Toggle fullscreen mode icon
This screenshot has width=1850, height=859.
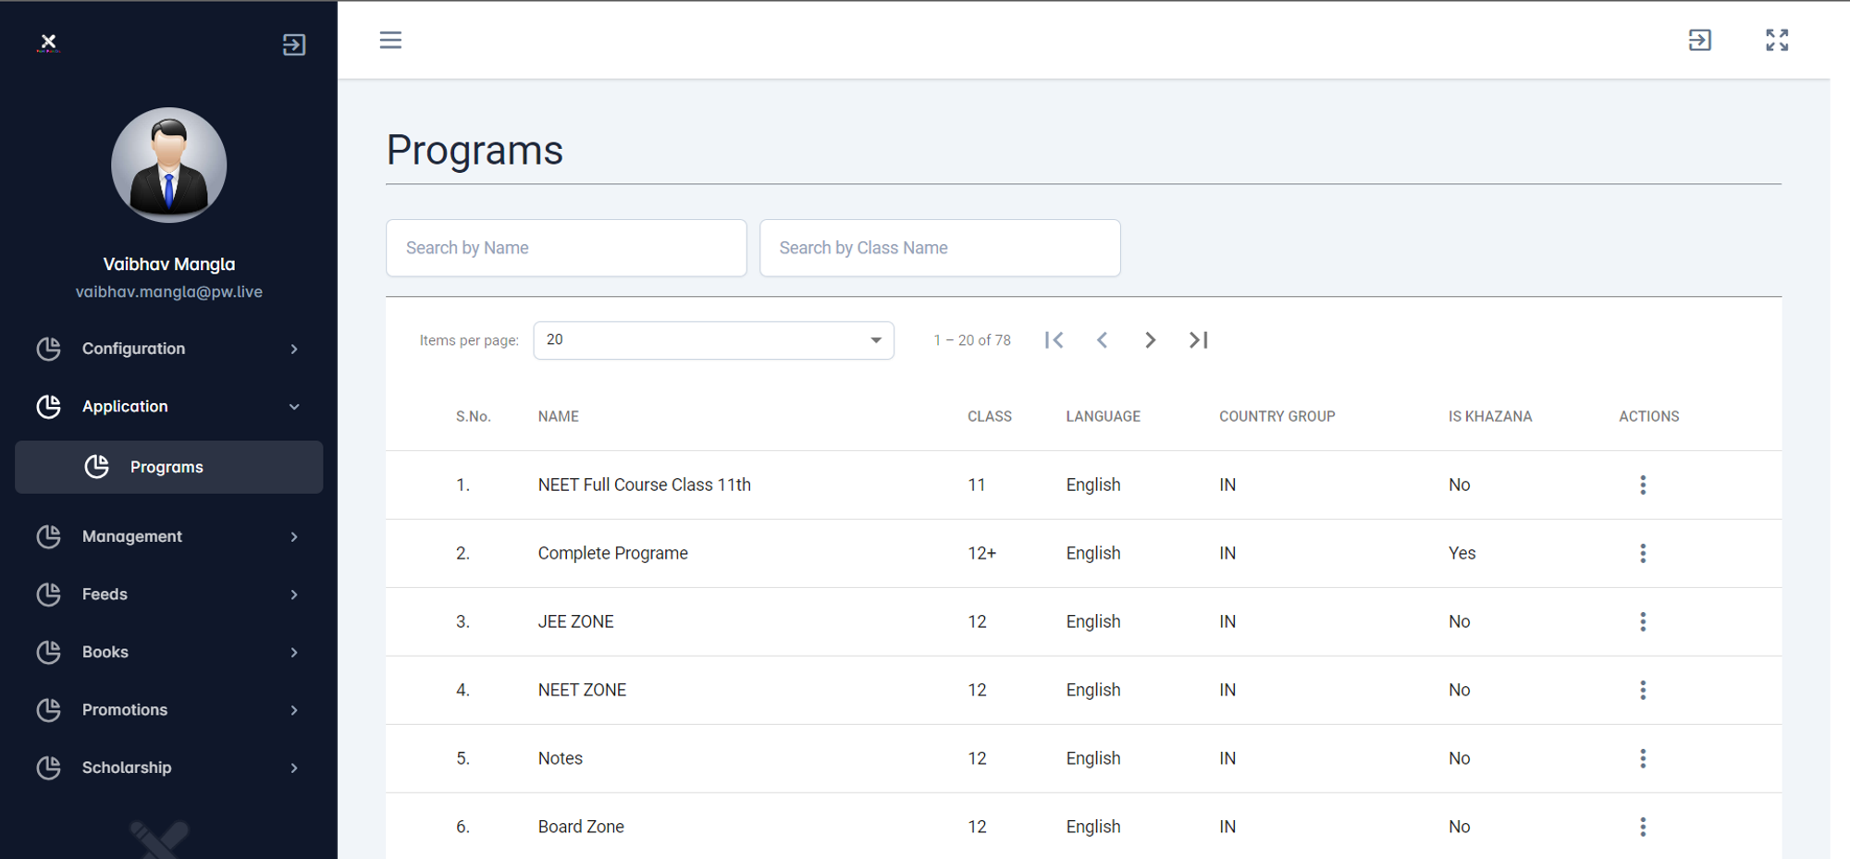click(1776, 40)
